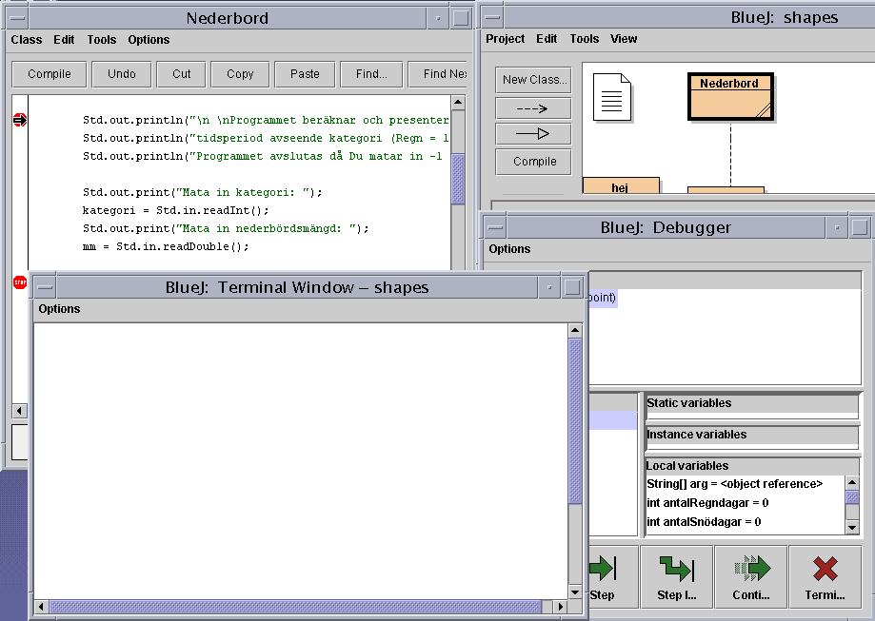The image size is (875, 621).
Task: Open the Options menu in Debugger window
Action: pyautogui.click(x=509, y=248)
